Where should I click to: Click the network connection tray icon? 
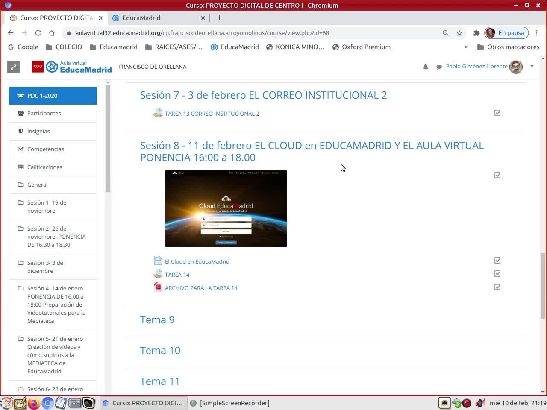pyautogui.click(x=444, y=403)
